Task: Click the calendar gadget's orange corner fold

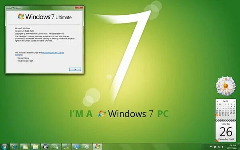Action: click(x=217, y=140)
